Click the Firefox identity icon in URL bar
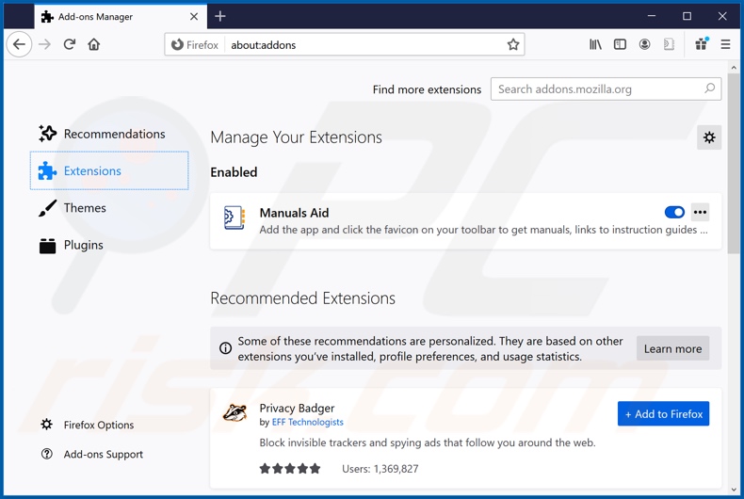 pos(195,44)
